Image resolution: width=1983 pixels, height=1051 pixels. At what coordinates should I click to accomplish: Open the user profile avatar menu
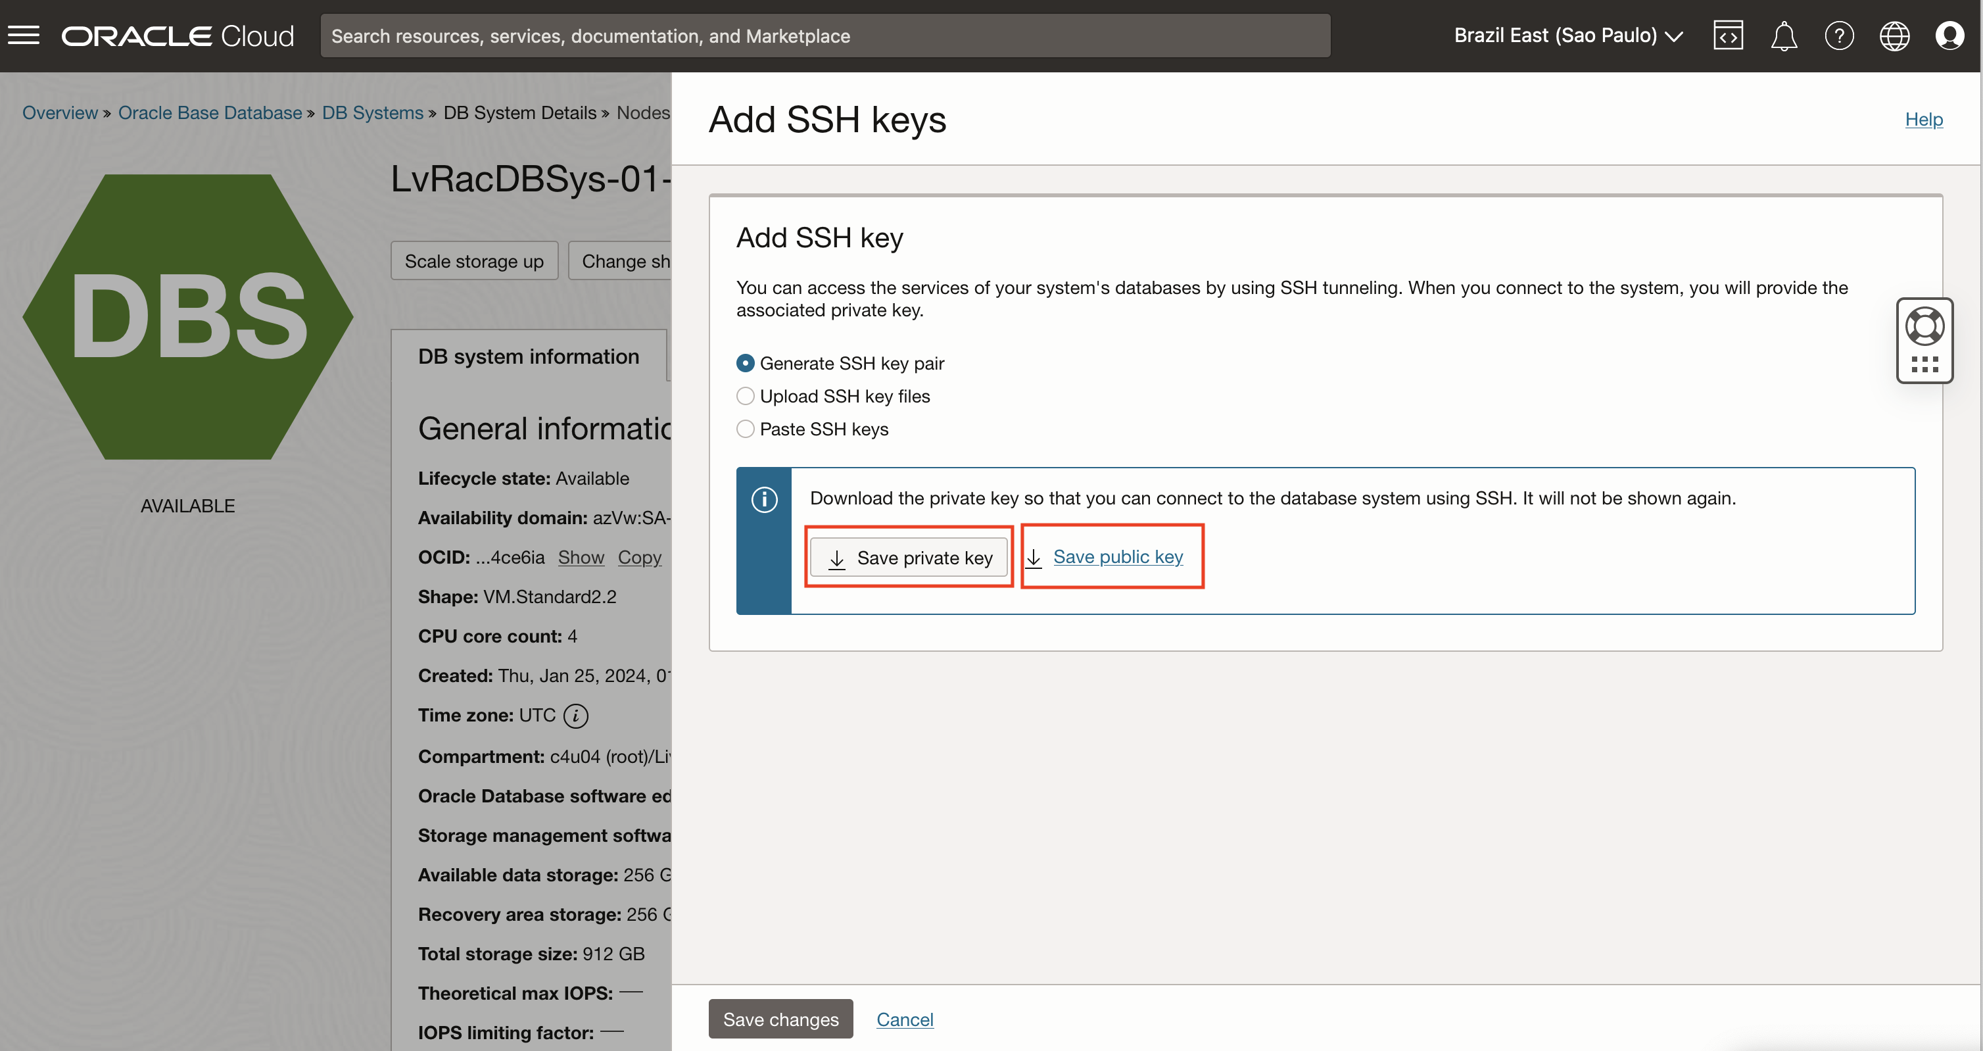coord(1949,36)
